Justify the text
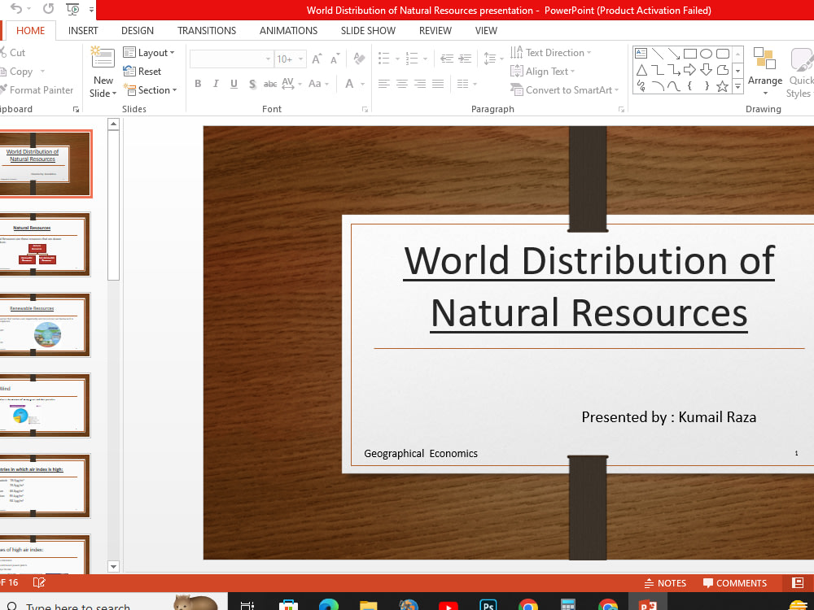Screen dimensions: 814x610 [438, 84]
